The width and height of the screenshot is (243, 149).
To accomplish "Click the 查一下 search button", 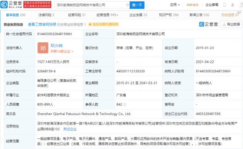I will pos(137,5).
